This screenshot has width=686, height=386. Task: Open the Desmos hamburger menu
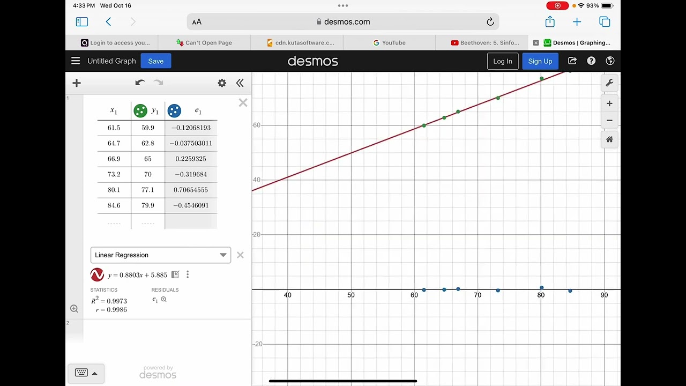pos(76,61)
